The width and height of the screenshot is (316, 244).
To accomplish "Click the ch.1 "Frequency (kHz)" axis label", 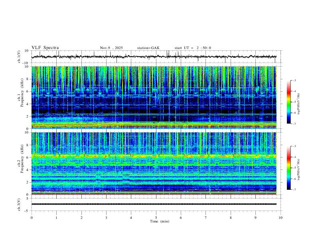I will [22, 92].
